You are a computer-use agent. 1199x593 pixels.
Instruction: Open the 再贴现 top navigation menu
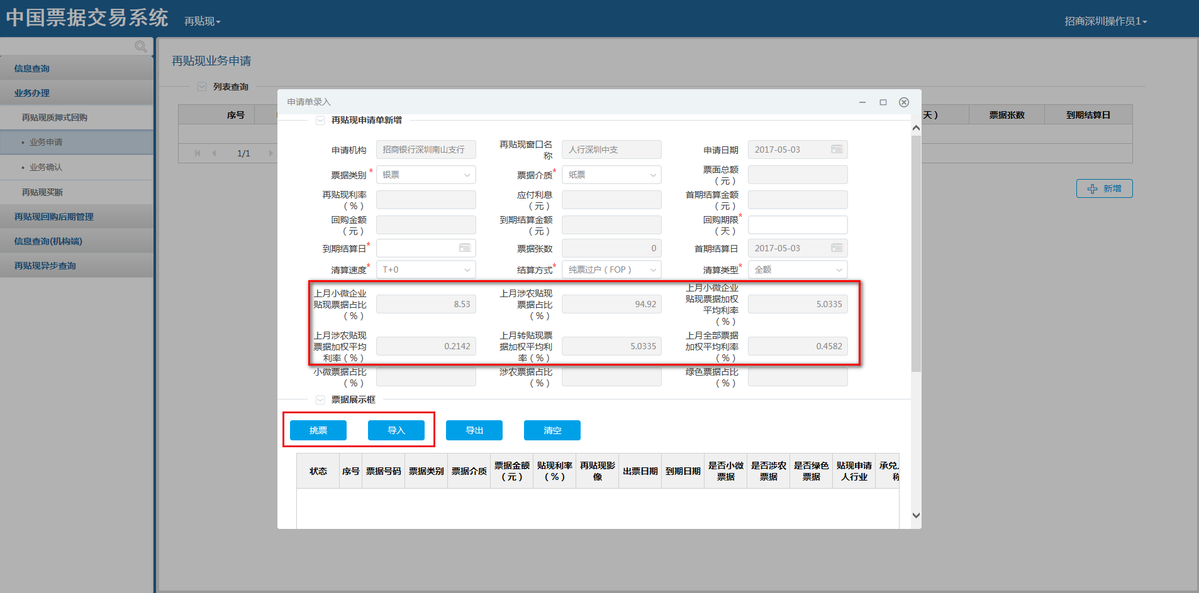pyautogui.click(x=202, y=21)
